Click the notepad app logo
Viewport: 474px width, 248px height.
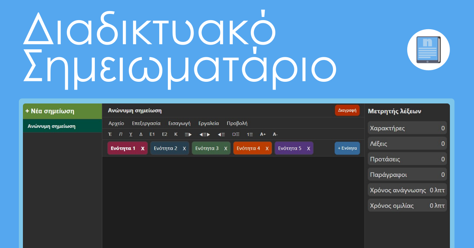click(x=429, y=49)
